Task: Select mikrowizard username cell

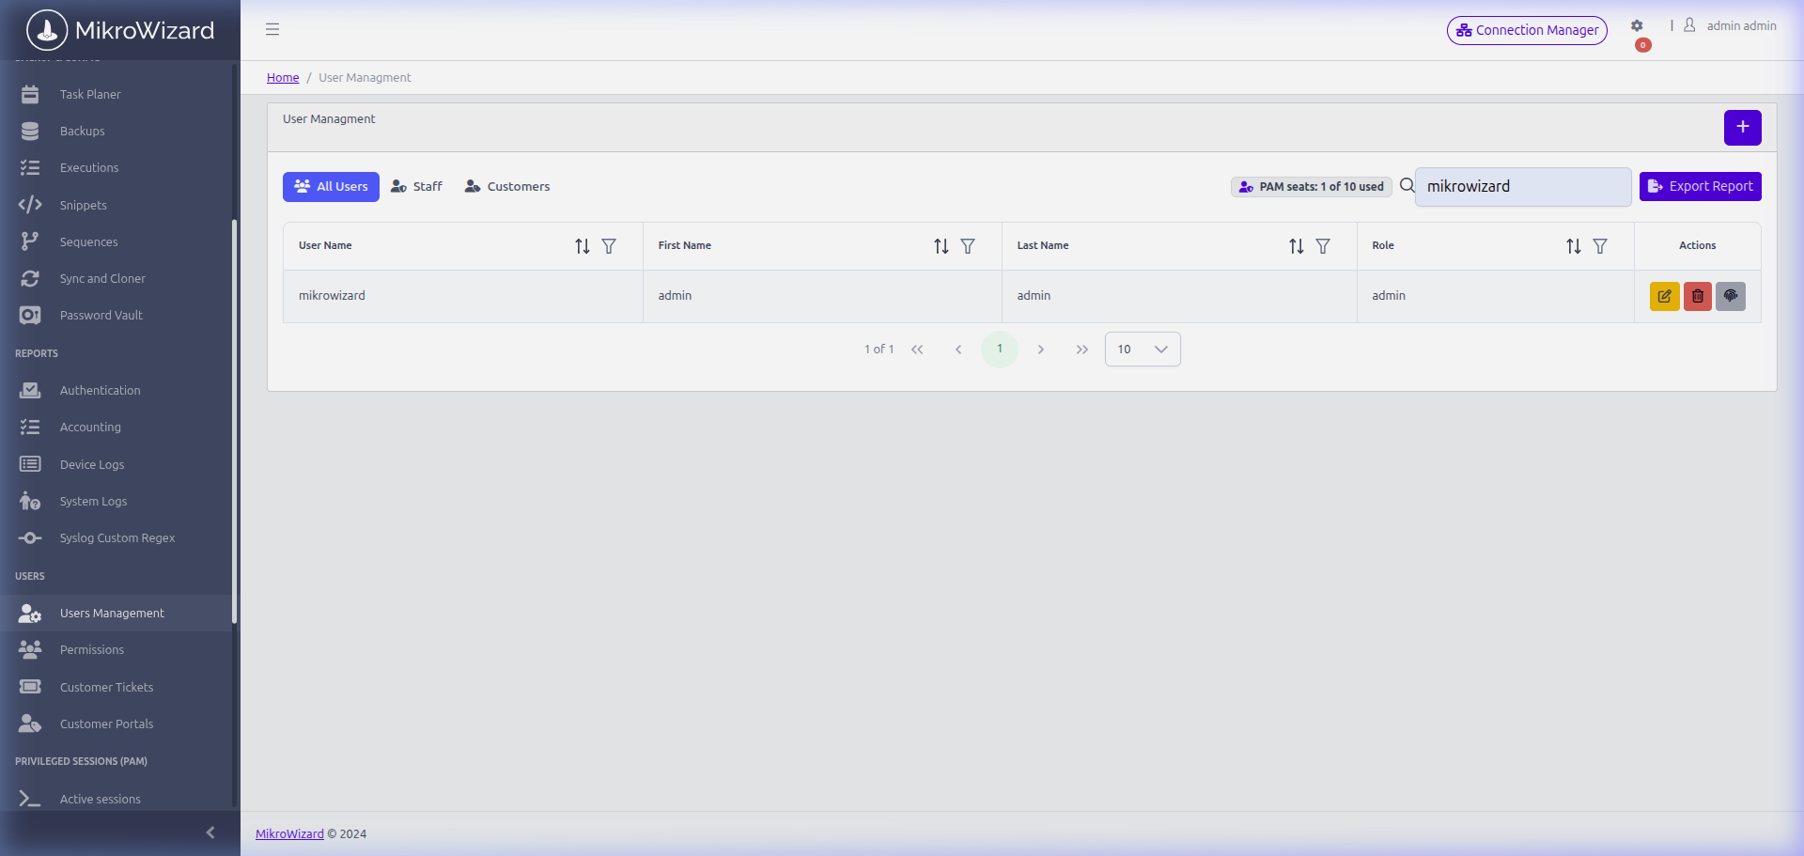Action: pos(463,296)
